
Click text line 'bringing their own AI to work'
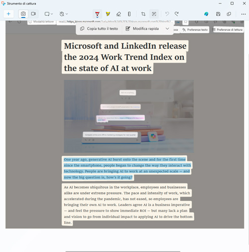point(126,205)
